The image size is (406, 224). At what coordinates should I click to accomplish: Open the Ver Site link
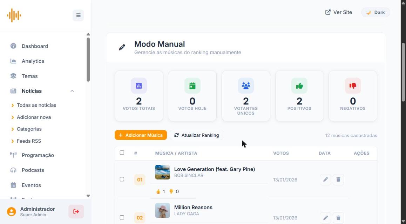(339, 12)
